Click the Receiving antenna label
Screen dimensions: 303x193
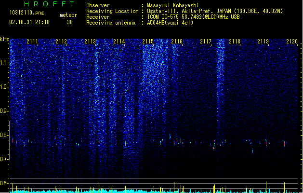pyautogui.click(x=111, y=23)
